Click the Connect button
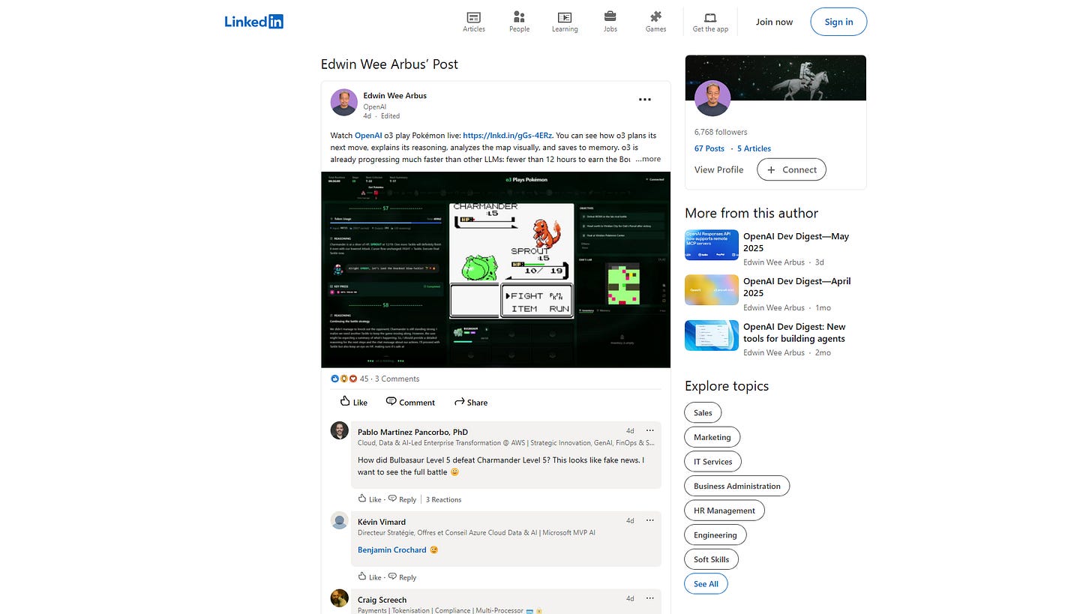 click(x=791, y=169)
